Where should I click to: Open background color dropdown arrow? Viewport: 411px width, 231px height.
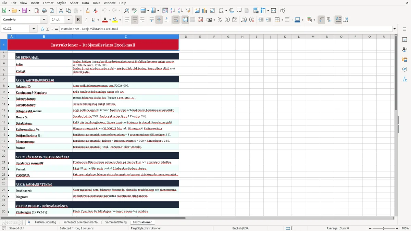120,20
